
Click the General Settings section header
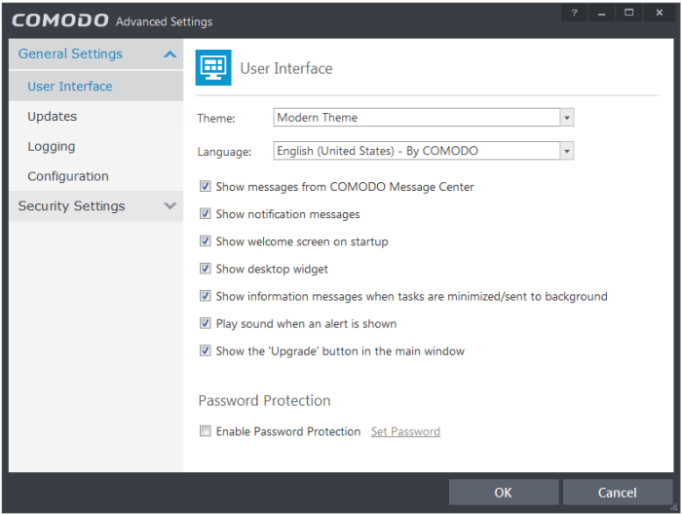click(96, 54)
